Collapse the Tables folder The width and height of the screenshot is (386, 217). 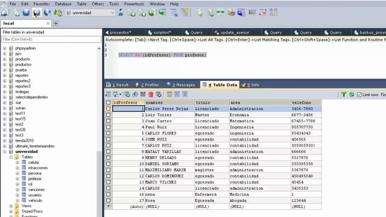[x=11, y=157]
